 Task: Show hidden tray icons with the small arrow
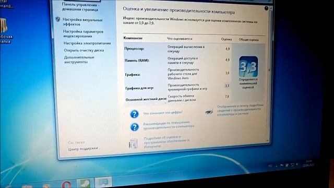click(276, 166)
